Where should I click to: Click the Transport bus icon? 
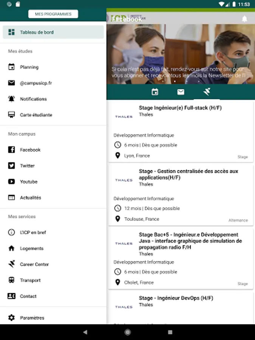[11, 280]
